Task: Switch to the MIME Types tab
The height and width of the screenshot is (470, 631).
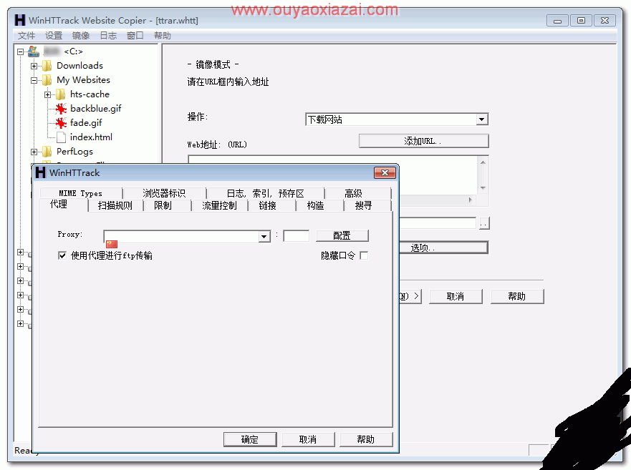Action: point(80,193)
